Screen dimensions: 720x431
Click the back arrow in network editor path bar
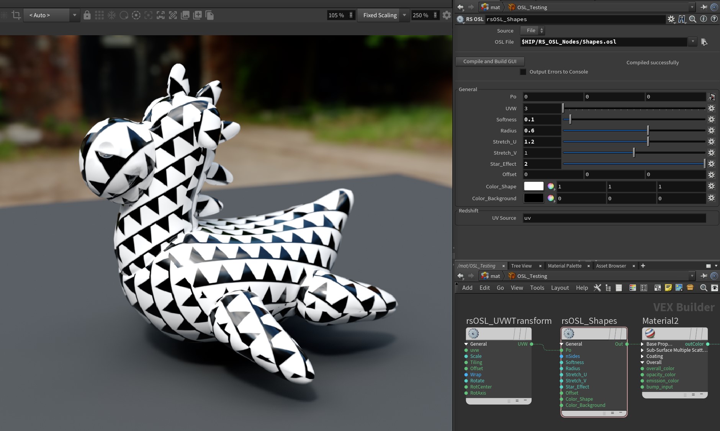click(x=461, y=276)
